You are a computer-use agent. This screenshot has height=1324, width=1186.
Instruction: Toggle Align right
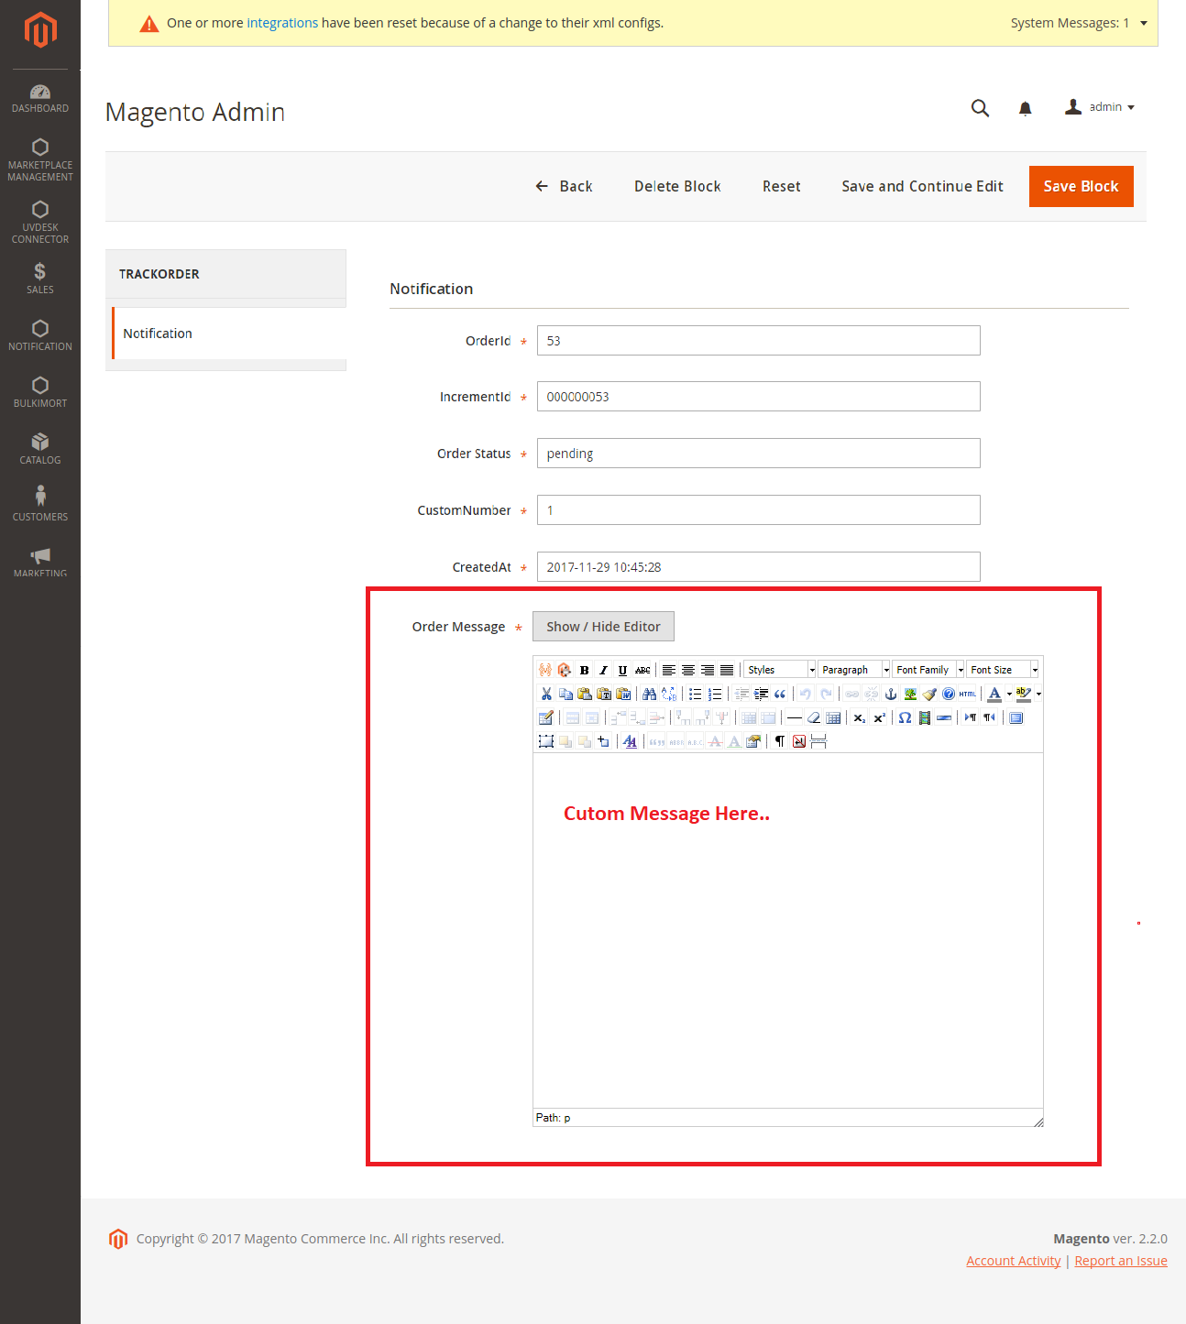coord(708,670)
